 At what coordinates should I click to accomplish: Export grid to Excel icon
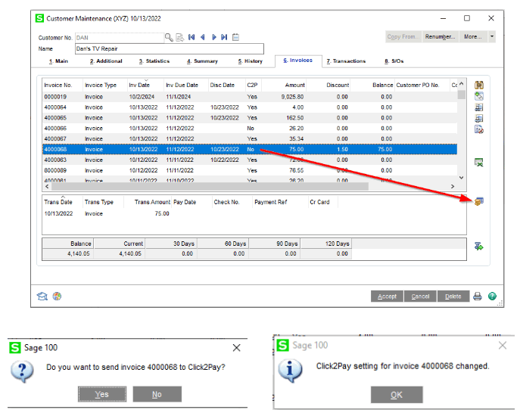[479, 163]
